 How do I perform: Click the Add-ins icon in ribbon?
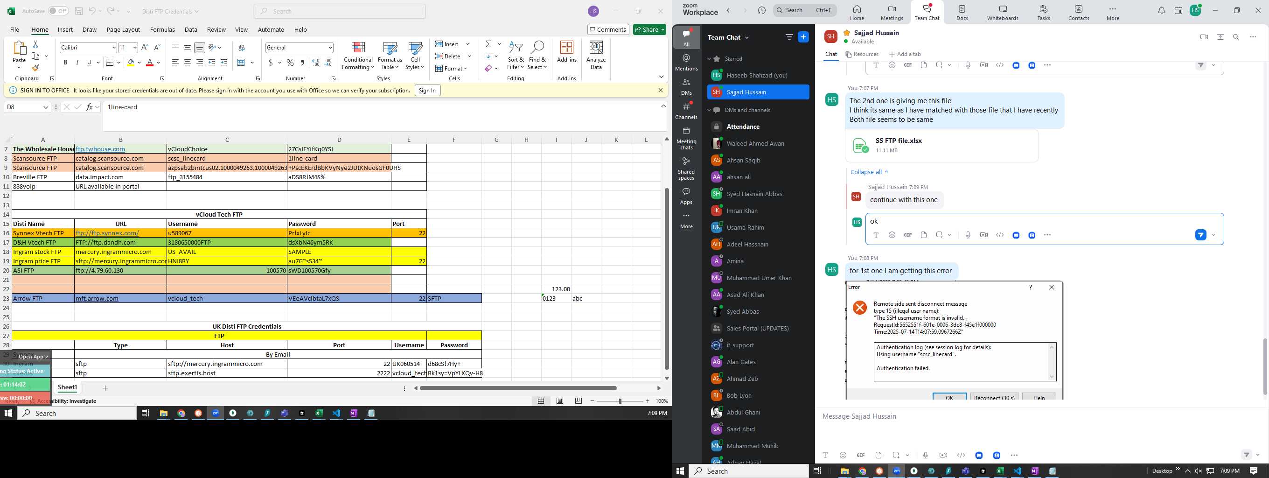[566, 52]
